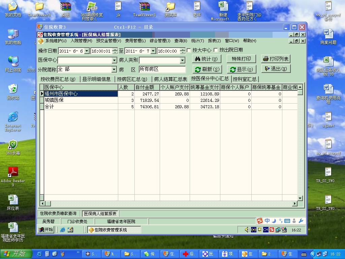
Task: Tick the 按出院日期 checkbox
Action: [216, 50]
